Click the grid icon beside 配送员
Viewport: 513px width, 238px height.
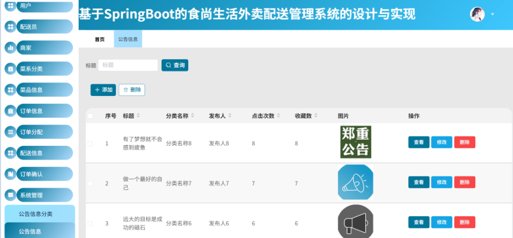tap(11, 27)
